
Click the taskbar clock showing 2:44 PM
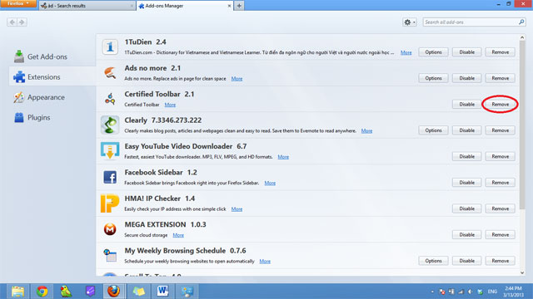[513, 292]
